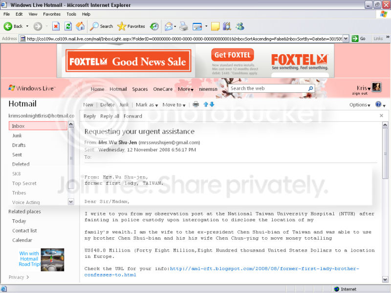Open the Help menu
This screenshot has width=391, height=293.
pos(86,14)
